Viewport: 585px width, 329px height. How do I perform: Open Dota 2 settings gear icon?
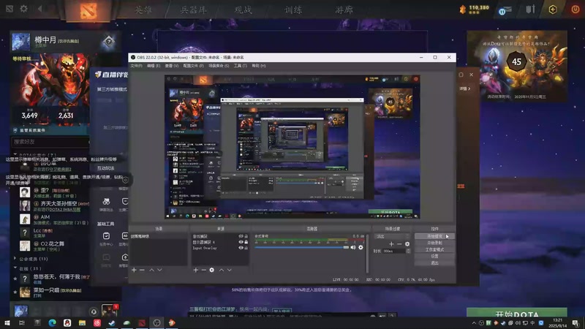tap(24, 8)
